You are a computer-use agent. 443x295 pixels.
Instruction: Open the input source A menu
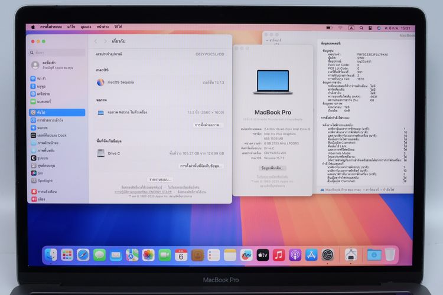(351, 28)
